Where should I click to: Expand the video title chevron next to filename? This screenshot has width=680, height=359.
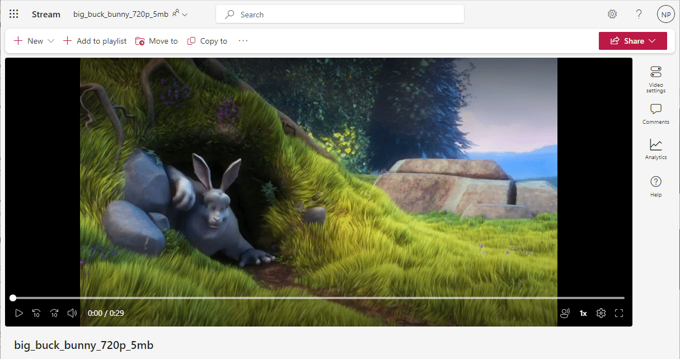point(185,14)
